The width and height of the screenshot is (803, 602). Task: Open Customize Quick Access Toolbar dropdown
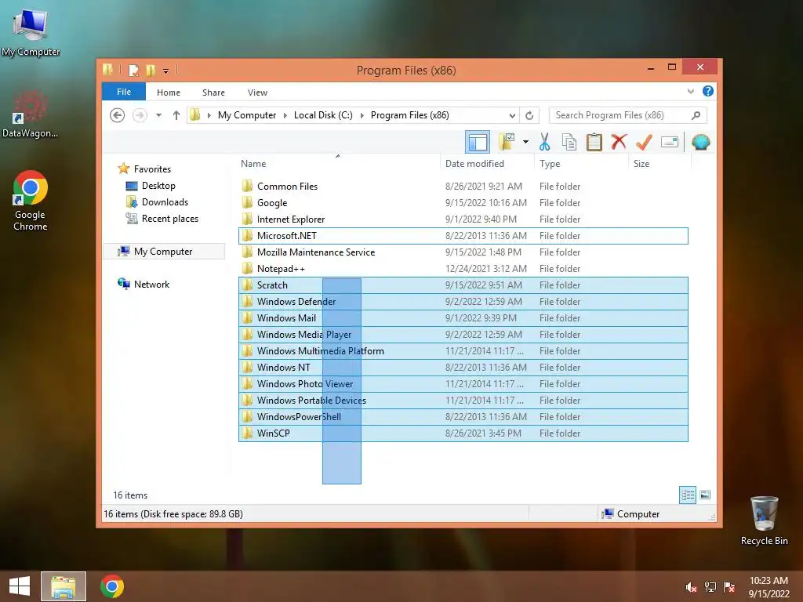166,71
